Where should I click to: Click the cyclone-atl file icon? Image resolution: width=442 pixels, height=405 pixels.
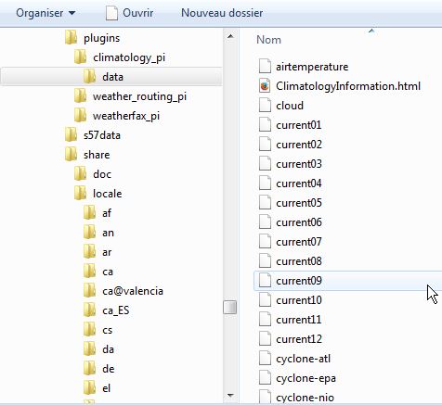click(x=265, y=359)
